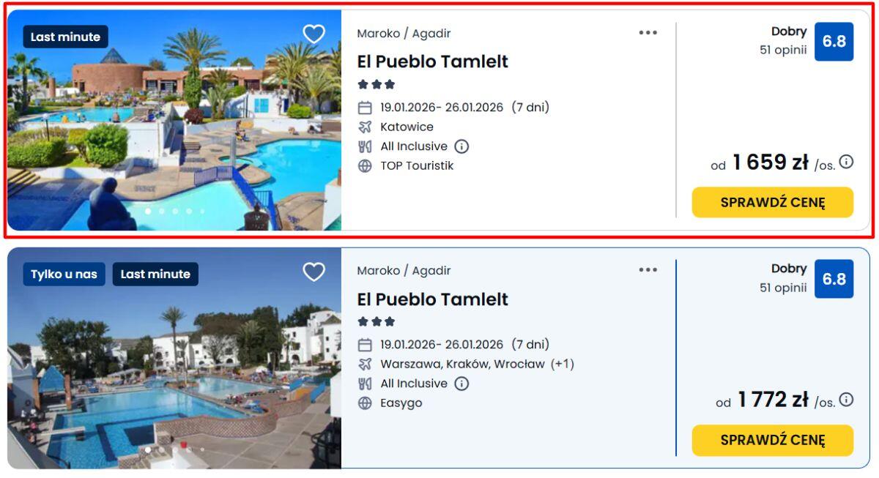Open El Pueblo Tamlelt title in Easygo offer
The image size is (879, 478).
432,299
